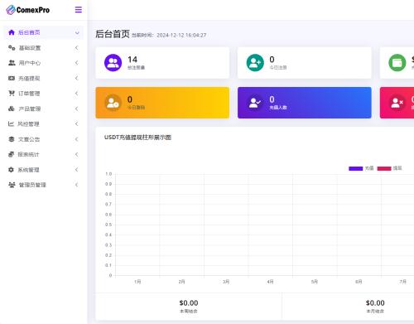This screenshot has width=414, height=324.
Task: Click the $0.00 weekly balance summary
Action: (x=189, y=307)
